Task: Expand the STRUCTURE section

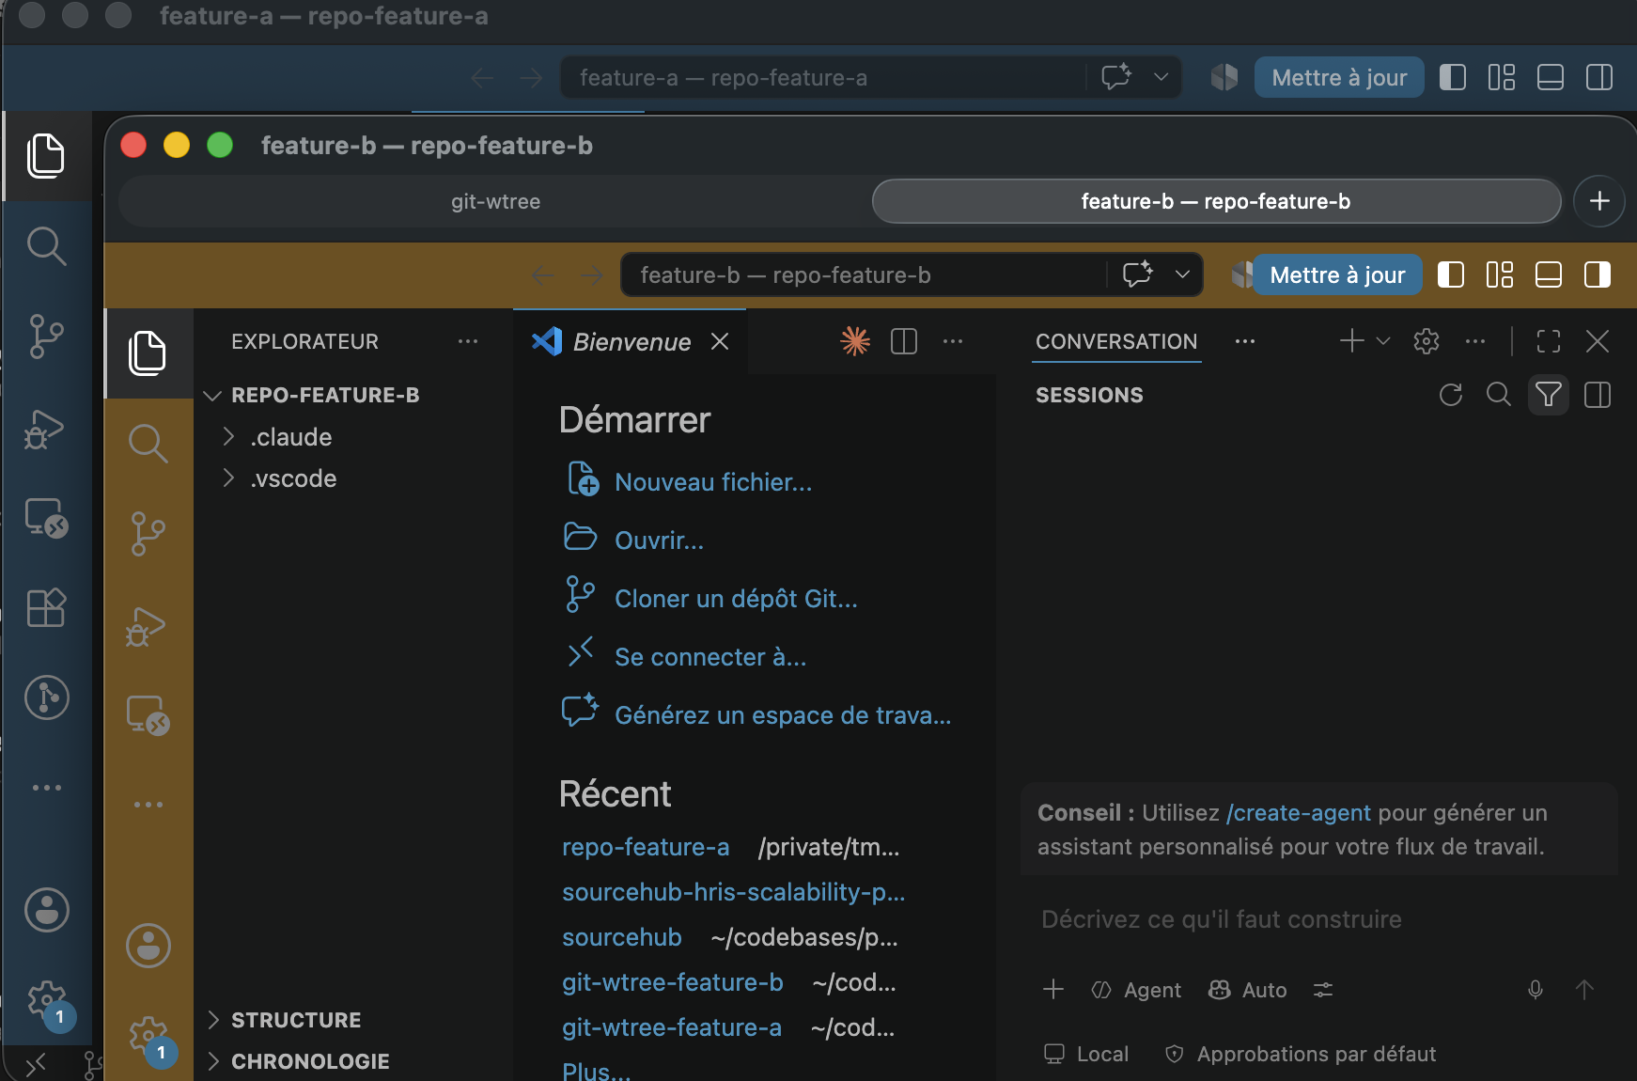Action: tap(296, 1020)
